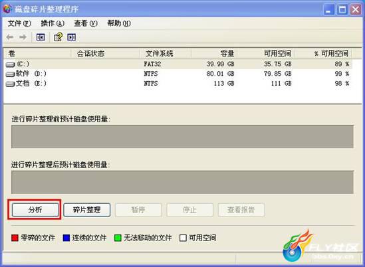
Task: Select the 软件 (D:) volume icon
Action: coord(10,74)
